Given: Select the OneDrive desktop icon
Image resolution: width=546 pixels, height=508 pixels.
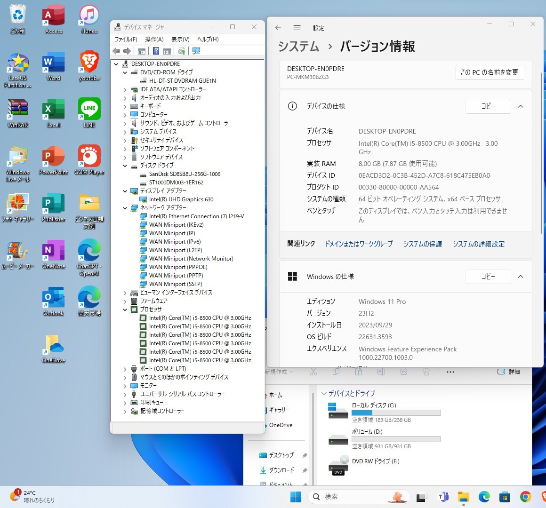Looking at the screenshot, I should 53,348.
